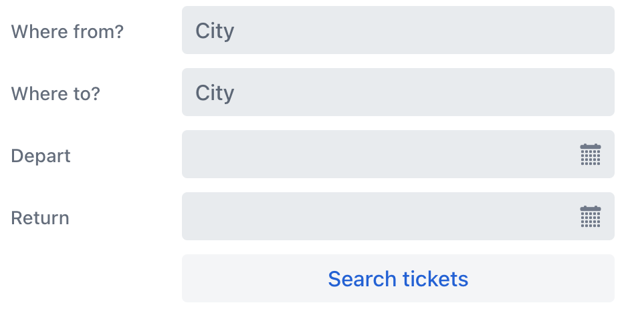This screenshot has height=311, width=626.
Task: Activate the empty Depart date box
Action: pyautogui.click(x=375, y=155)
